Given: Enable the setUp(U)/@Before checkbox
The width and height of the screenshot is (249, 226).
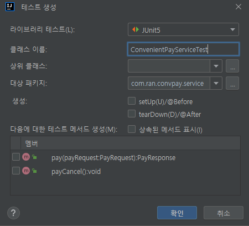Looking at the screenshot, I should pos(132,101).
